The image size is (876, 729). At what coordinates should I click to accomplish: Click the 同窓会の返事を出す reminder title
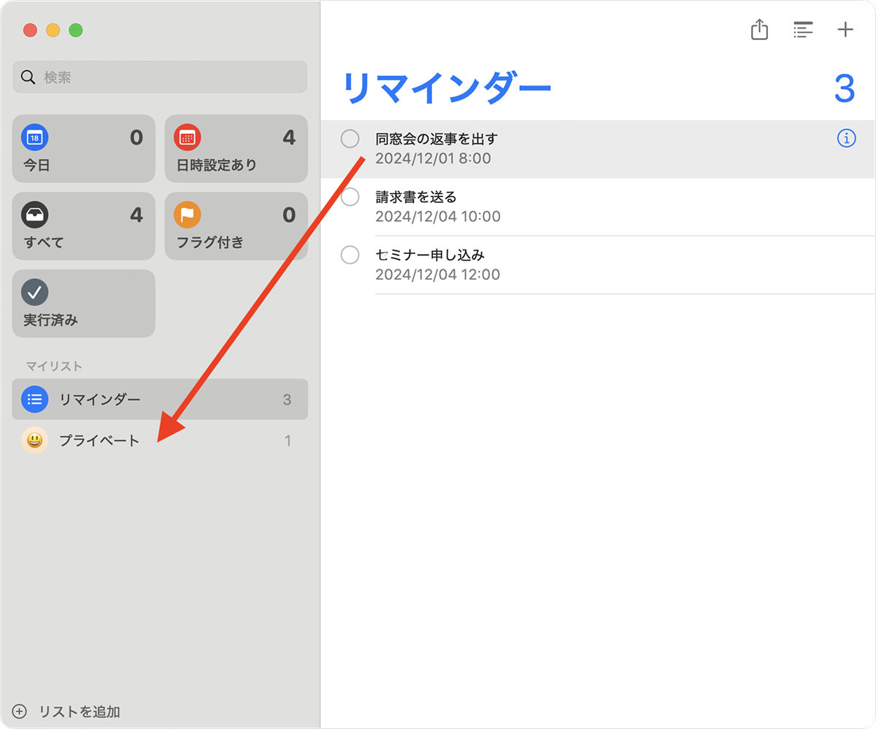(436, 138)
